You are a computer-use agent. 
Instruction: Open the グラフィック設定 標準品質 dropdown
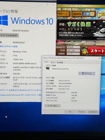tap(73, 47)
